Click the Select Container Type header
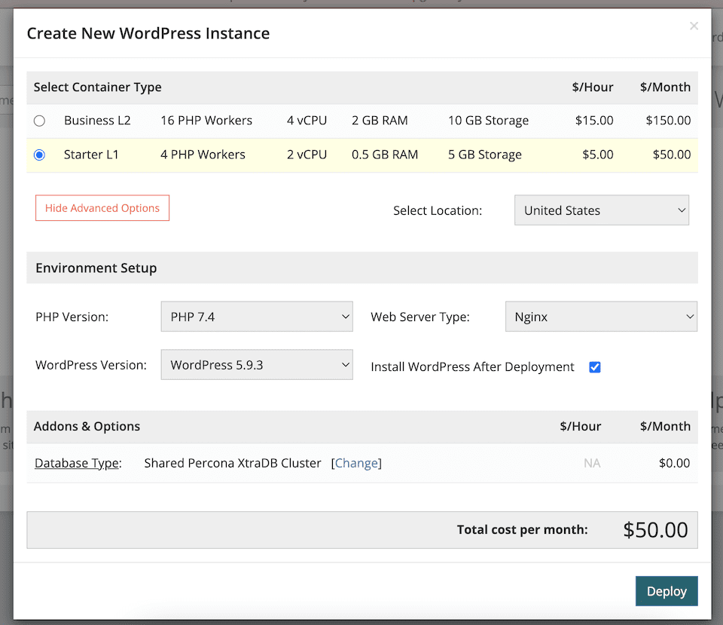Viewport: 723px width, 625px height. (x=97, y=87)
